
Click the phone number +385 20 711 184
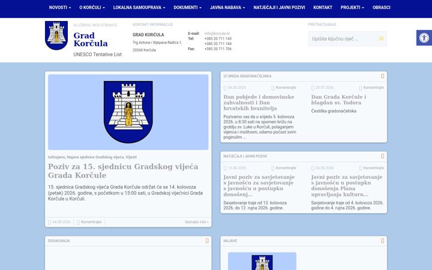pos(218,44)
